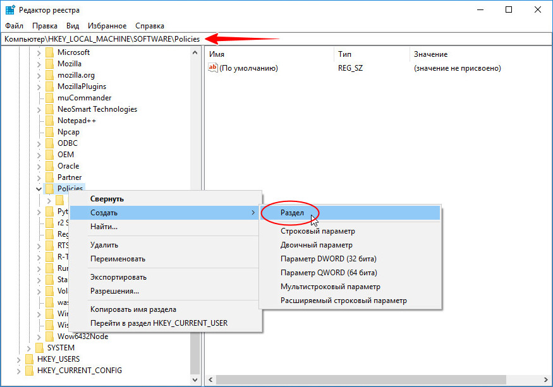
Task: Click the Partner folder icon
Action: pos(50,177)
